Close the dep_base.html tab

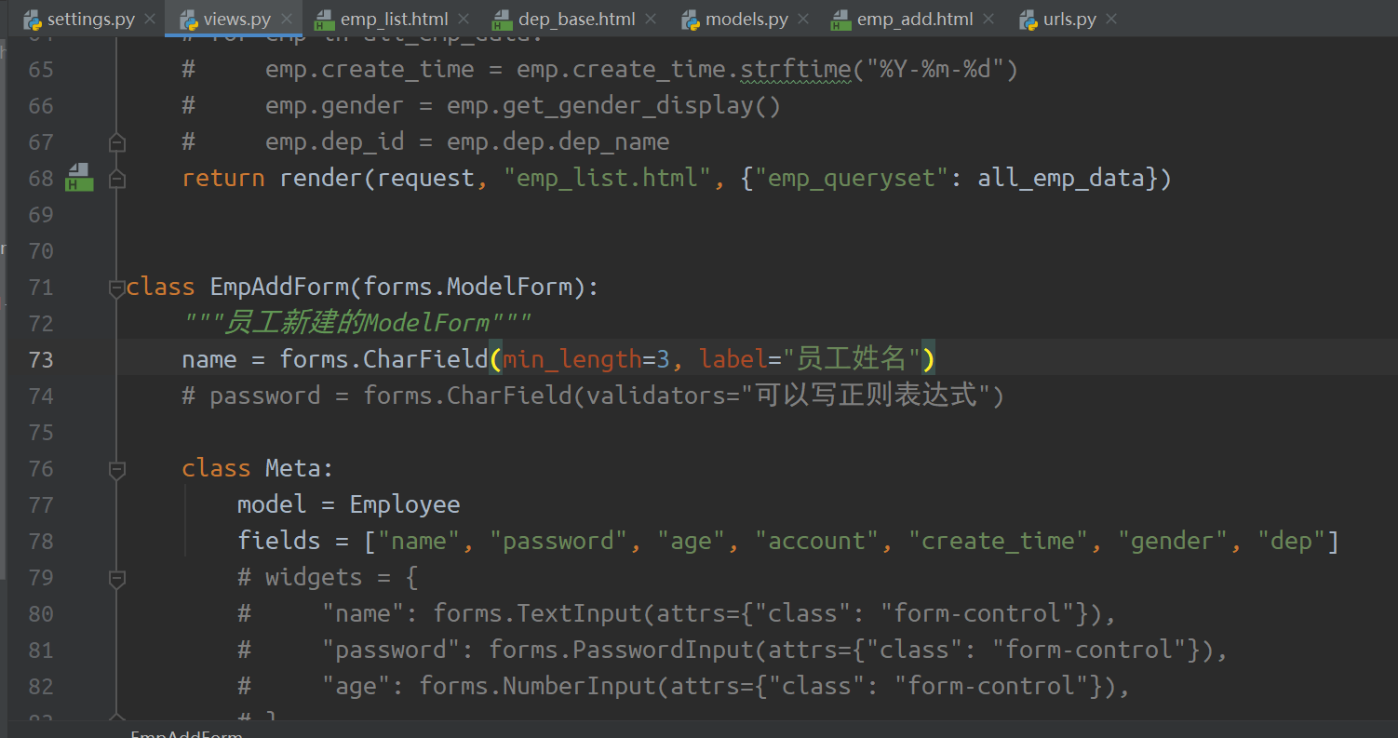[650, 19]
